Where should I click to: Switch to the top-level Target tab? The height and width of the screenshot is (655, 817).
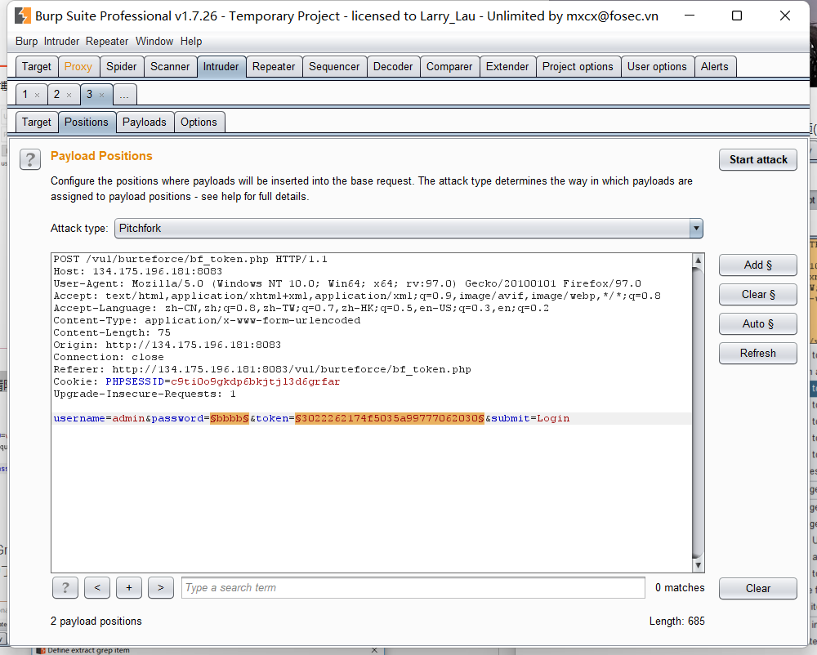pyautogui.click(x=37, y=67)
